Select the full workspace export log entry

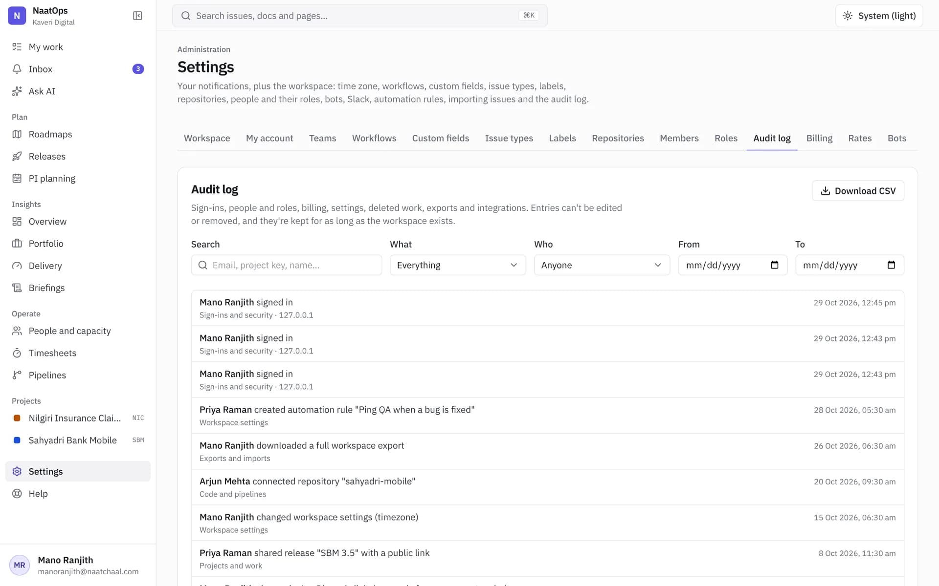coord(547,451)
